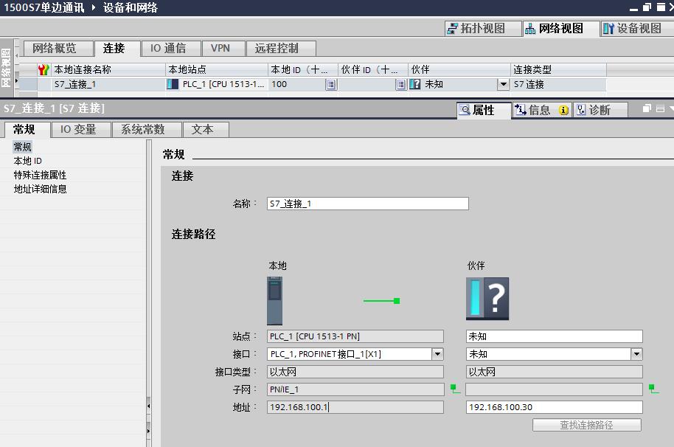Click the partner subnet green network icon
Image resolution: width=674 pixels, height=447 pixels.
click(653, 389)
